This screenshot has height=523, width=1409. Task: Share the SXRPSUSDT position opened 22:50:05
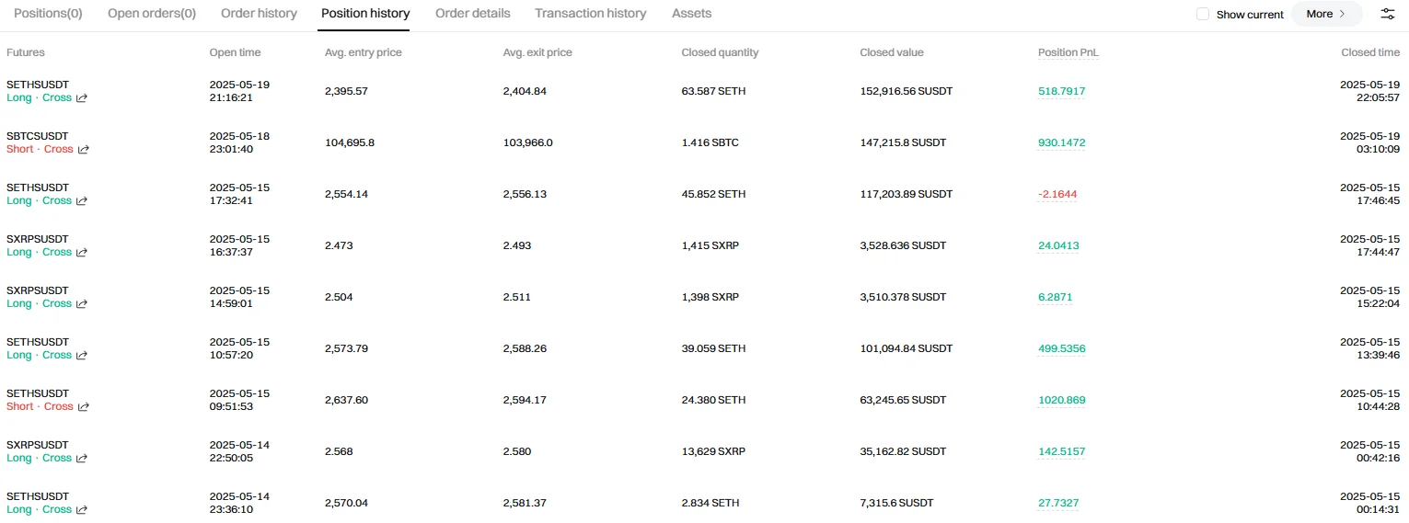[x=83, y=459]
